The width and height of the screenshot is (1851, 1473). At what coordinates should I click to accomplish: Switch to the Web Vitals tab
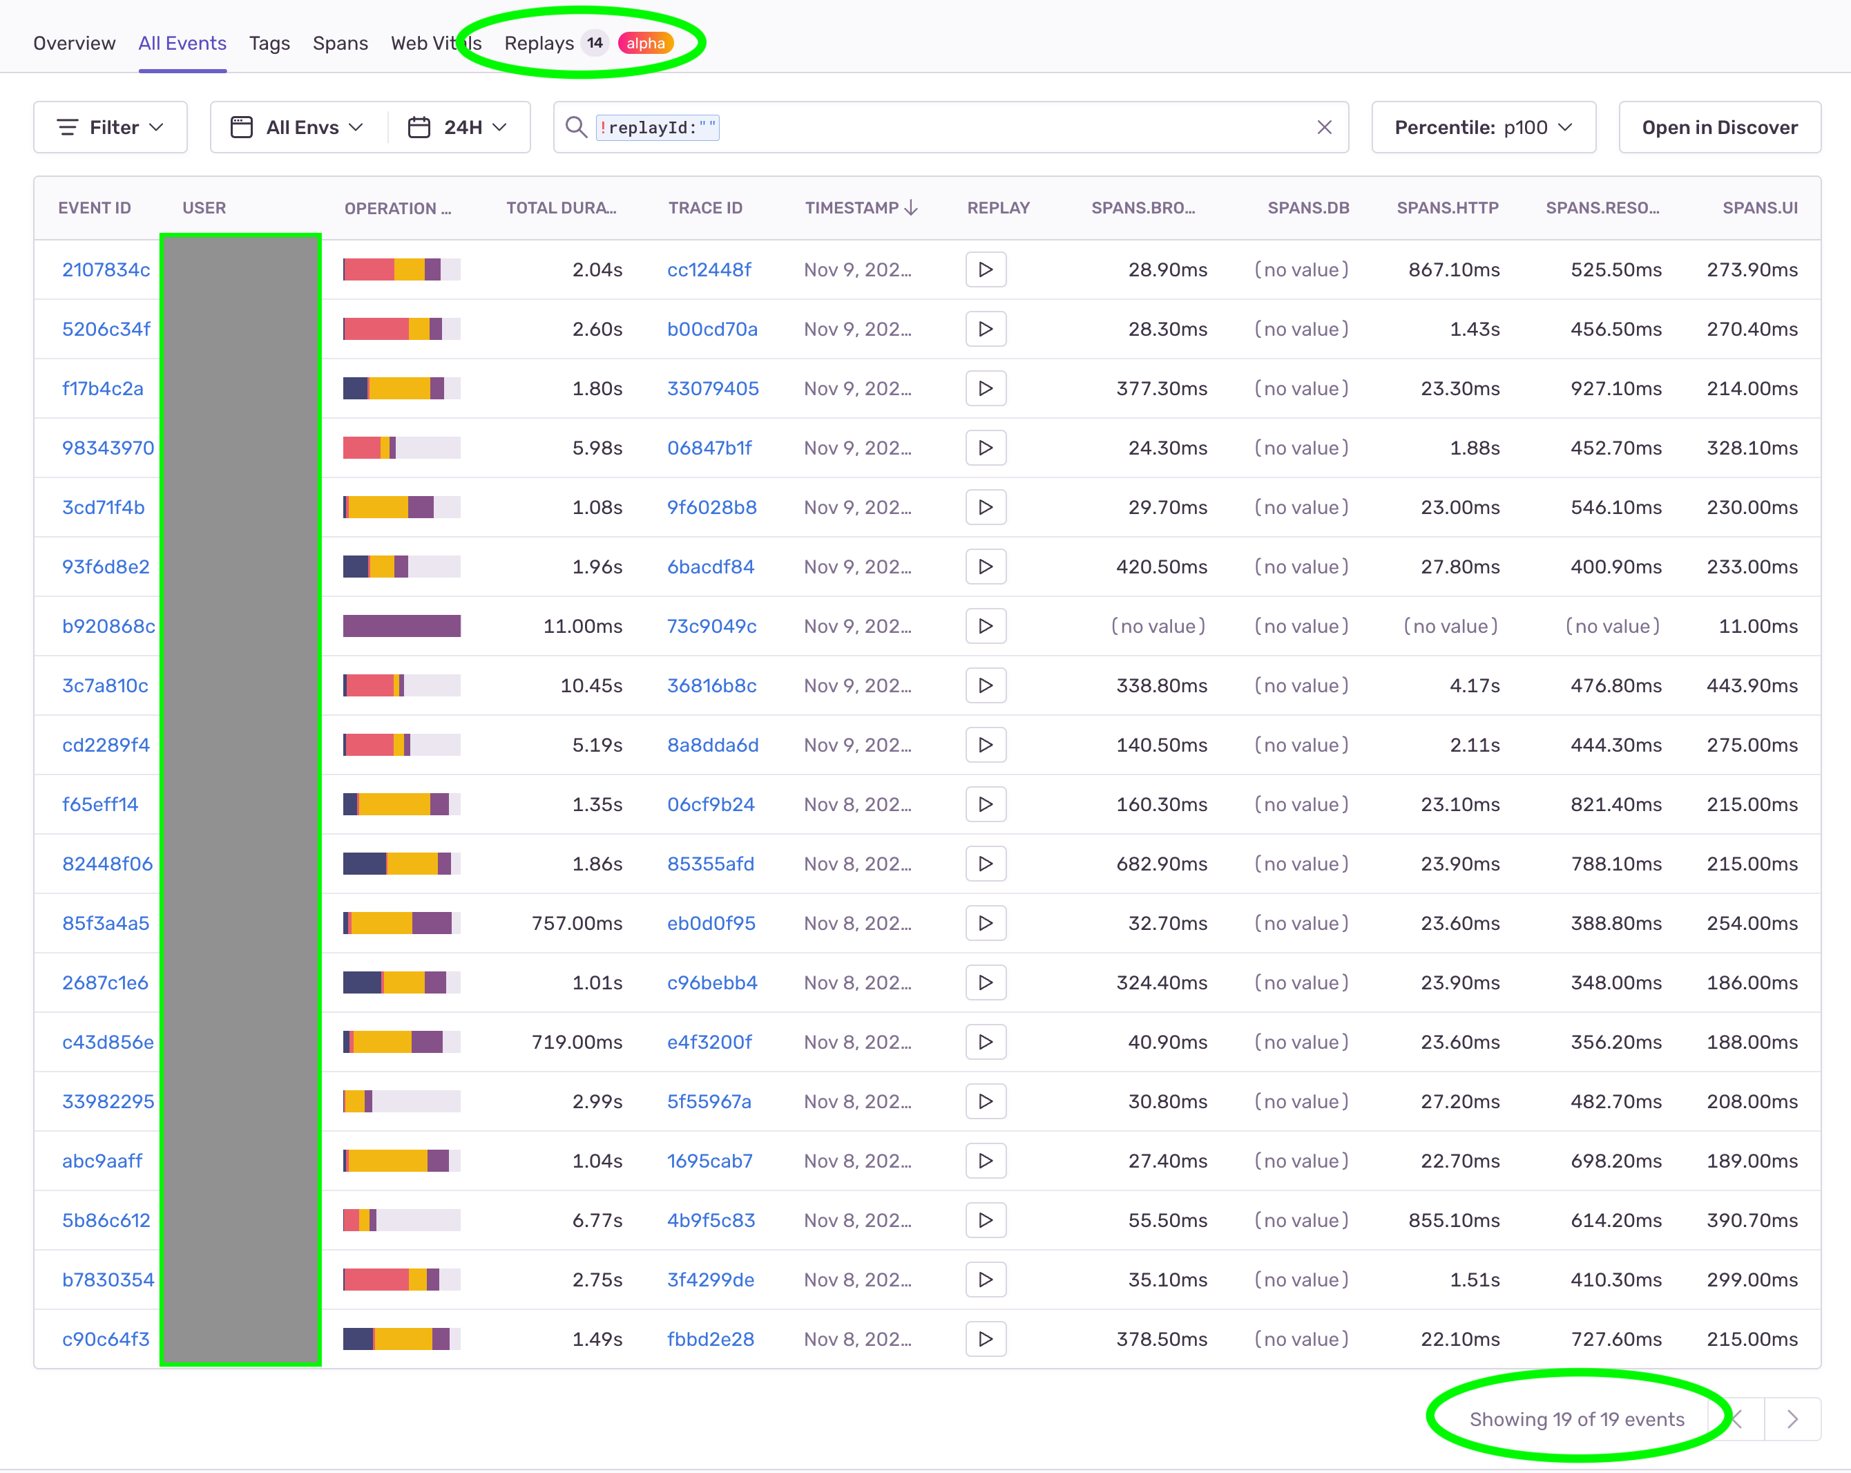coord(434,43)
